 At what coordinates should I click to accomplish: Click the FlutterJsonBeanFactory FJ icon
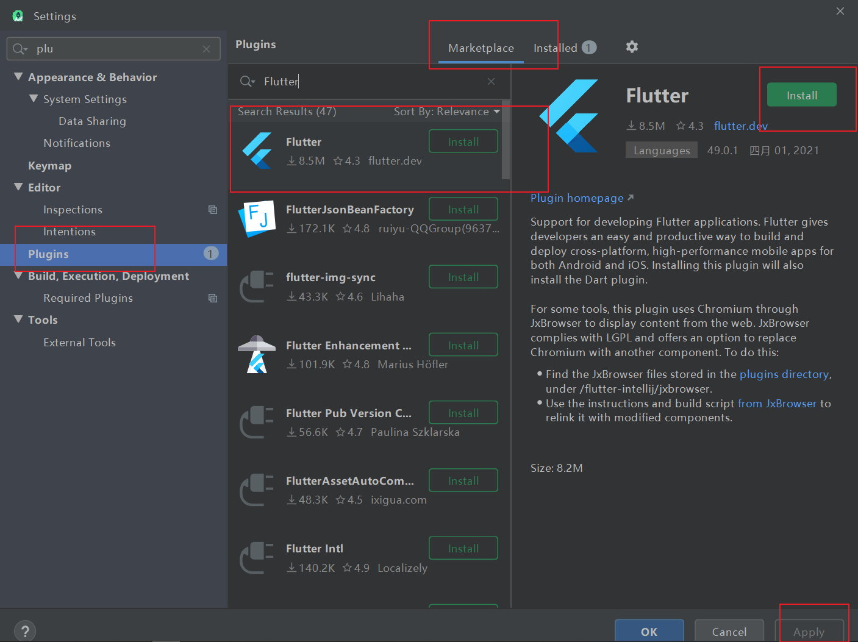pyautogui.click(x=257, y=219)
